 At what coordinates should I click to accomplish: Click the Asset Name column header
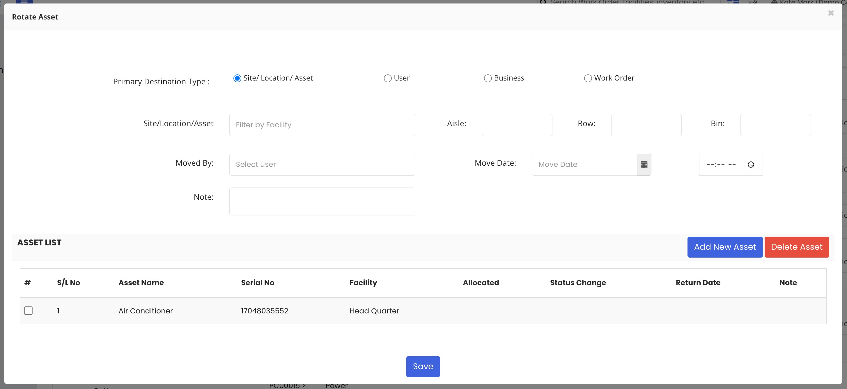[141, 283]
